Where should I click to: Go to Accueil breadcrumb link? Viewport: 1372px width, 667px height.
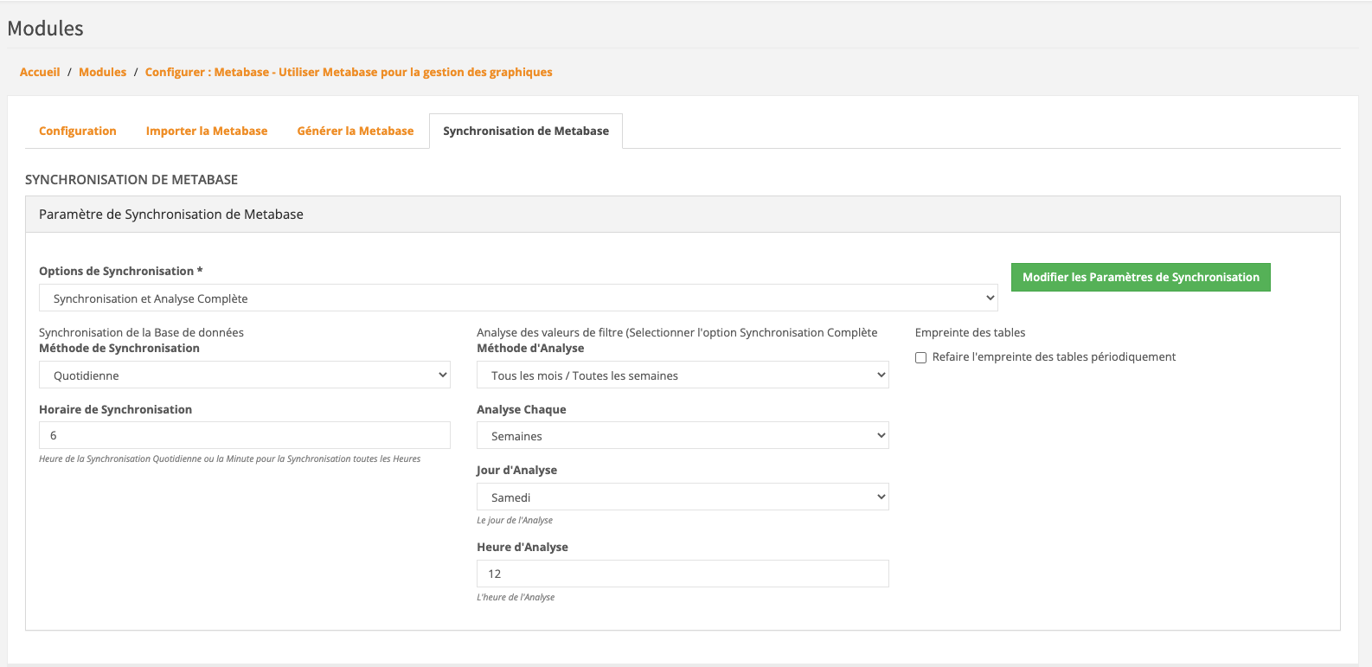coord(40,72)
